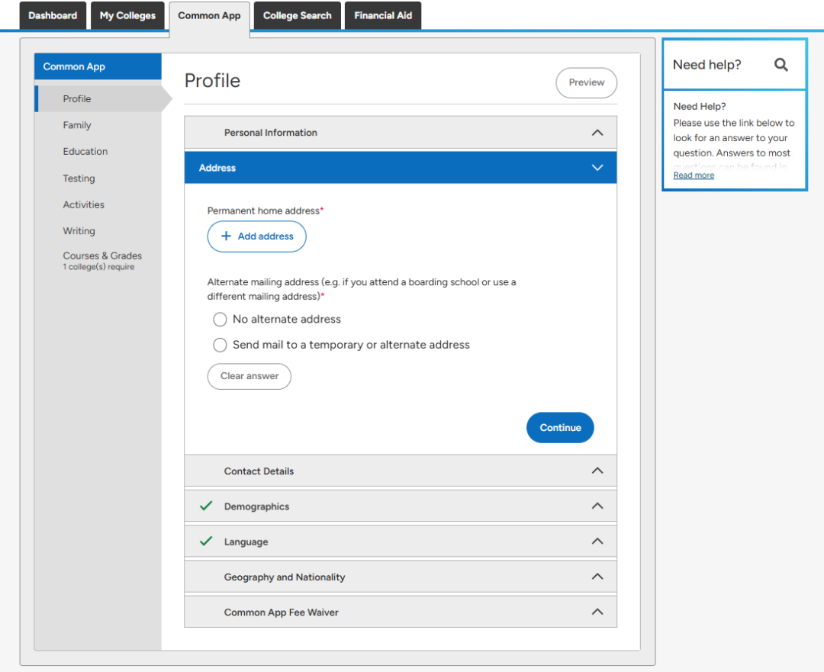Go to the Financial Aid tab
This screenshot has height=672, width=824.
(x=383, y=16)
